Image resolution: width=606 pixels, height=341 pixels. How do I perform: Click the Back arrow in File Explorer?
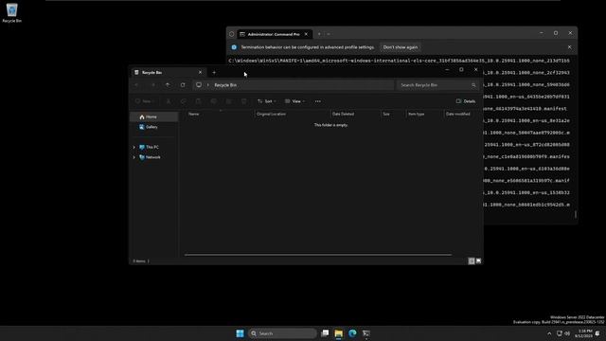click(x=136, y=85)
